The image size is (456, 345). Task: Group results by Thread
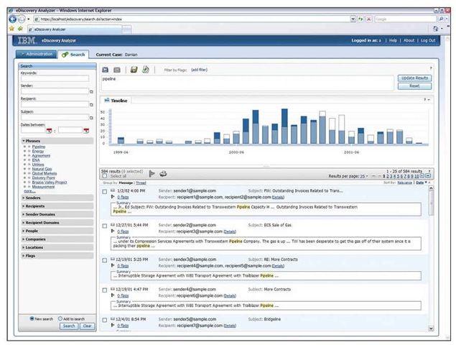point(141,183)
